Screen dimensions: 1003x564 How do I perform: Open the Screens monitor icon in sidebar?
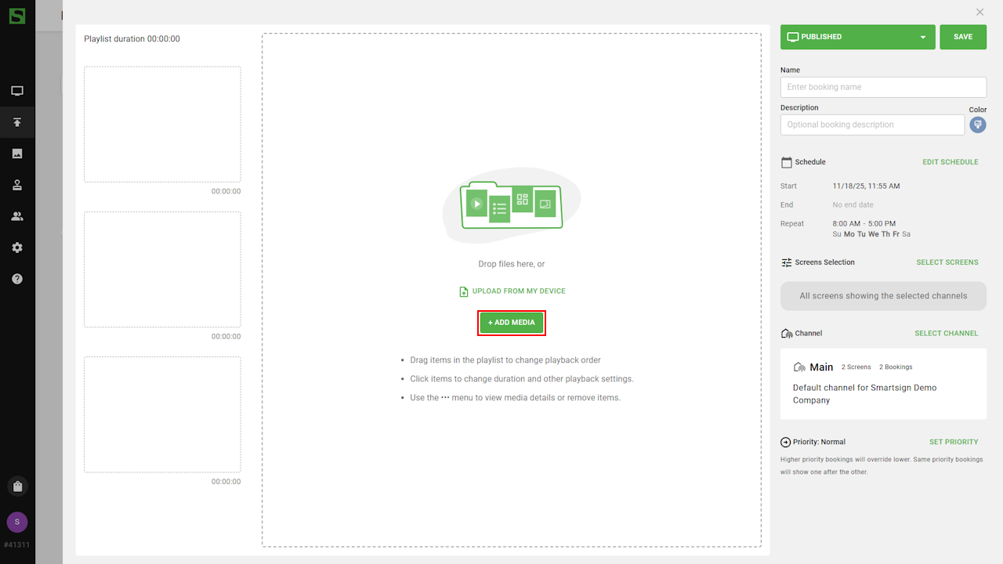(x=17, y=91)
